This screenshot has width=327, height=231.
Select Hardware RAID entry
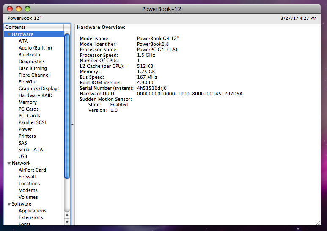36,95
